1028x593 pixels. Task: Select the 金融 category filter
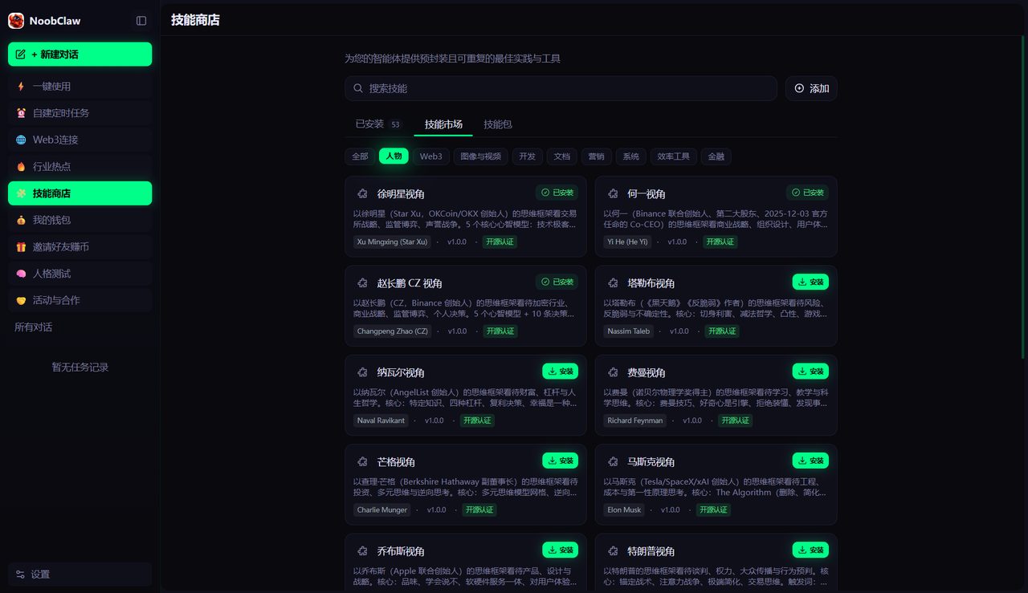(x=716, y=156)
